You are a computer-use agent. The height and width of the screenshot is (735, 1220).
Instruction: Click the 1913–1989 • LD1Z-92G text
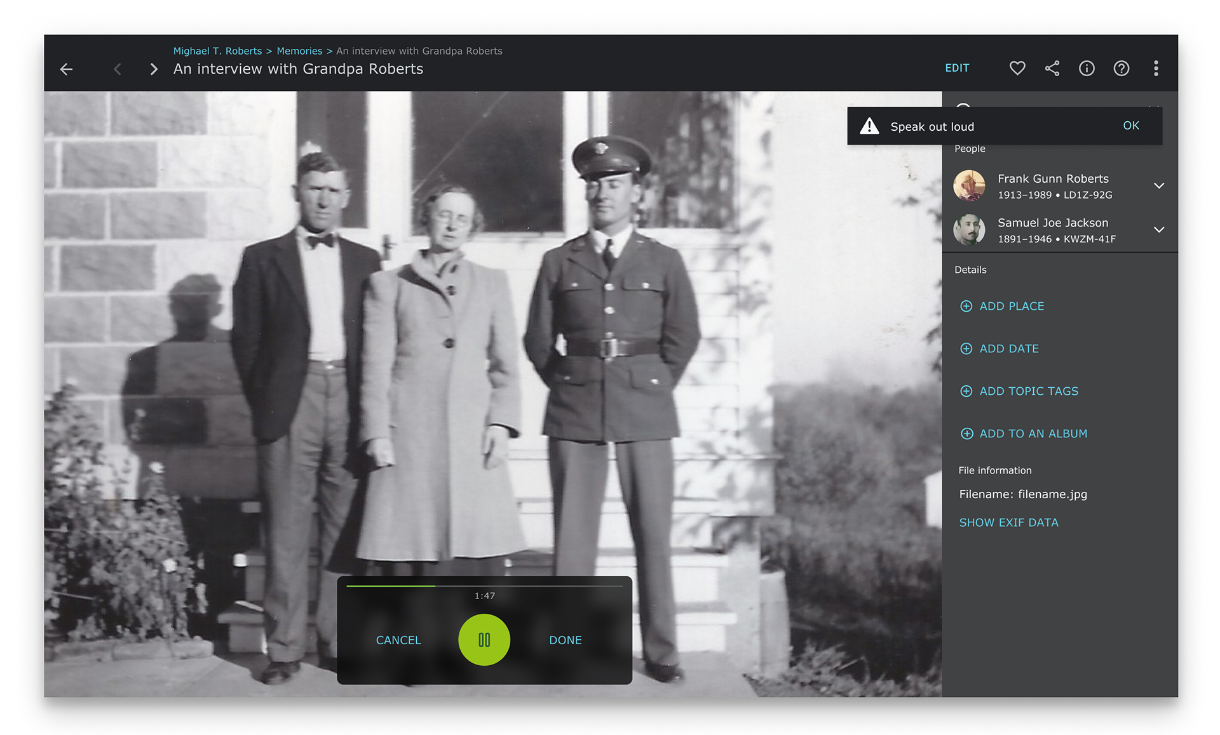(1055, 195)
